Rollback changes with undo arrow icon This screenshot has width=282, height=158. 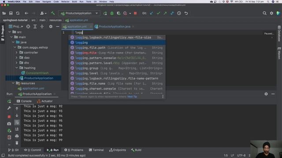tap(186, 13)
